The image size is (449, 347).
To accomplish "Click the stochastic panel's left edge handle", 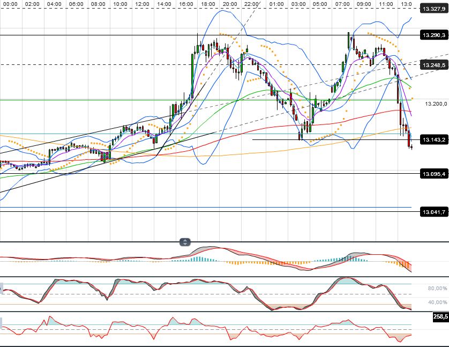I will coord(2,290).
